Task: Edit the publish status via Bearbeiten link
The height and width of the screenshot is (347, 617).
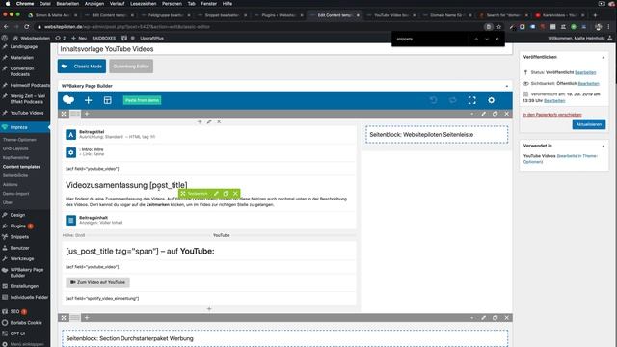Action: tap(585, 72)
